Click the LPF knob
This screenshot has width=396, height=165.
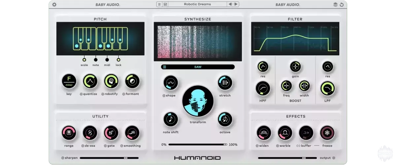[328, 88]
